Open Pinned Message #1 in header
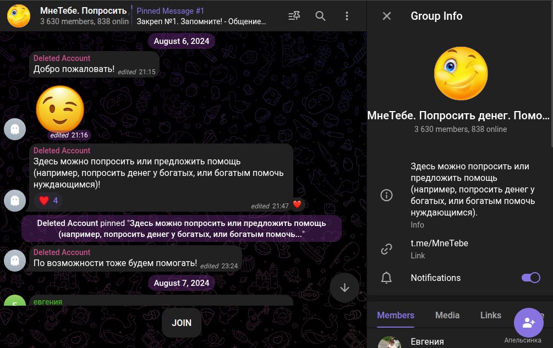The image size is (553, 348). click(201, 16)
